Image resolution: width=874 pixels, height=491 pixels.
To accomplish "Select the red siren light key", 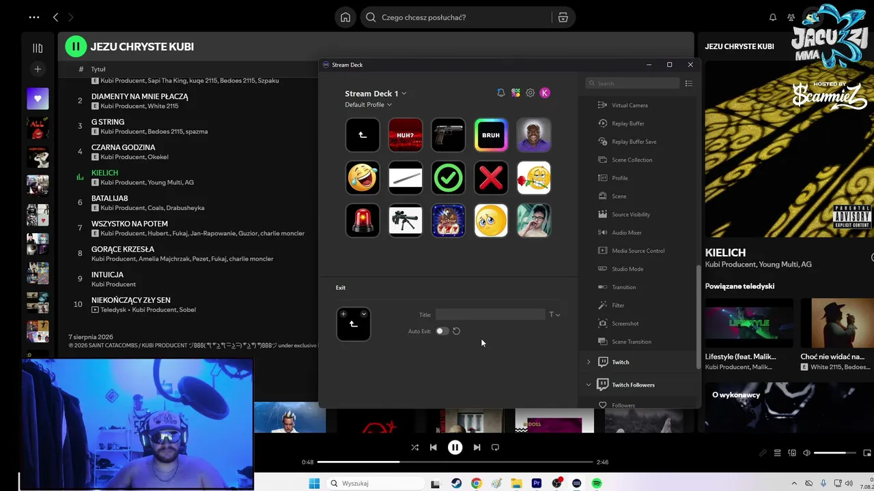I will [363, 220].
